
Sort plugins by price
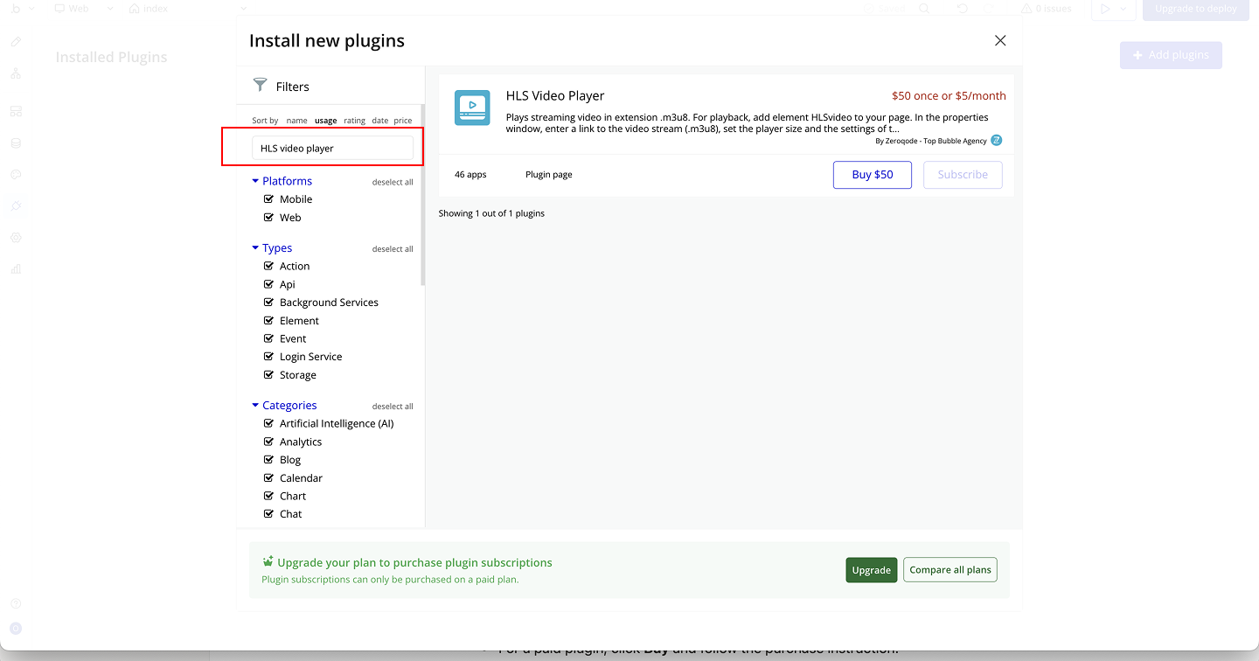(403, 121)
